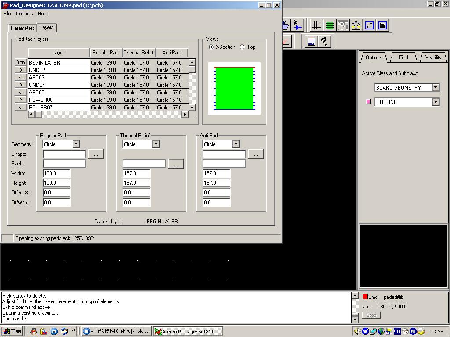Open the BOARD GEOMETRY class dropdown

pos(435,88)
